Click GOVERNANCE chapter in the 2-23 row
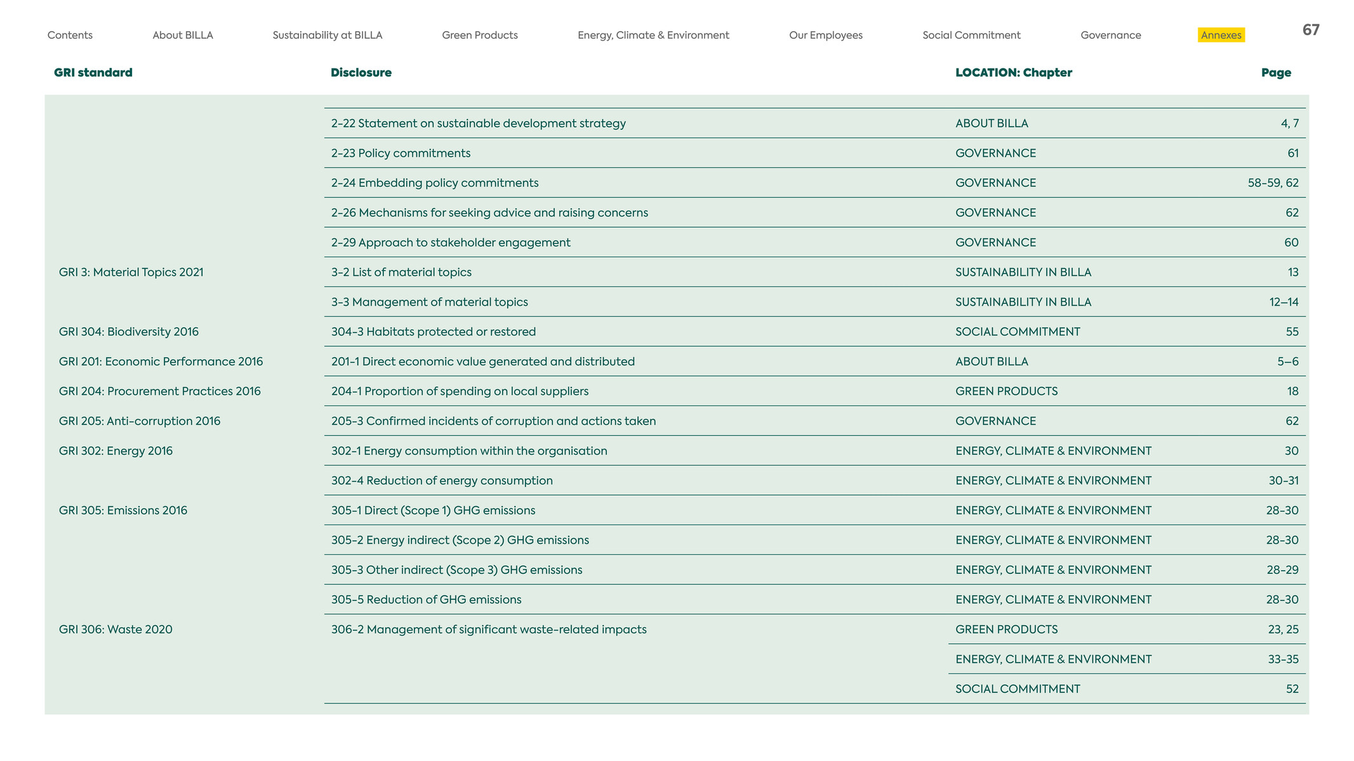This screenshot has width=1354, height=761. click(x=995, y=153)
